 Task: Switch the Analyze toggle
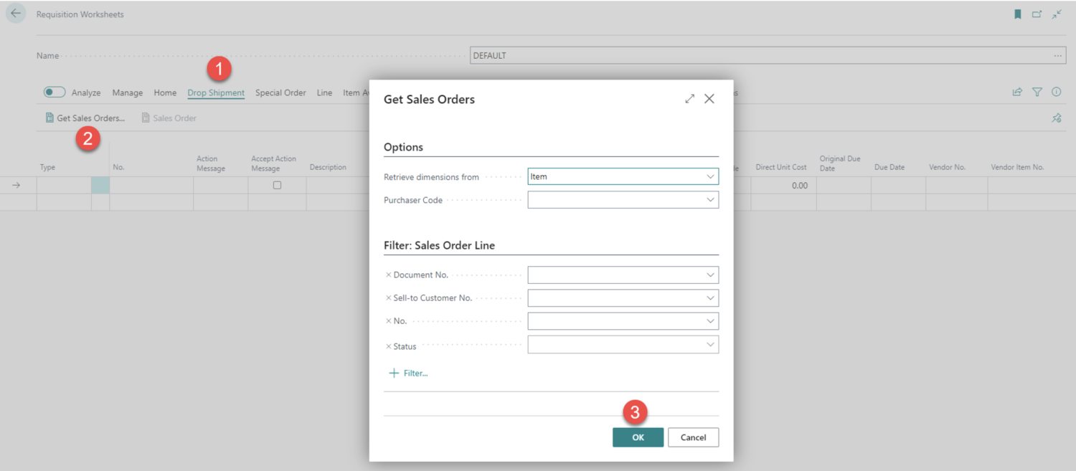(54, 92)
